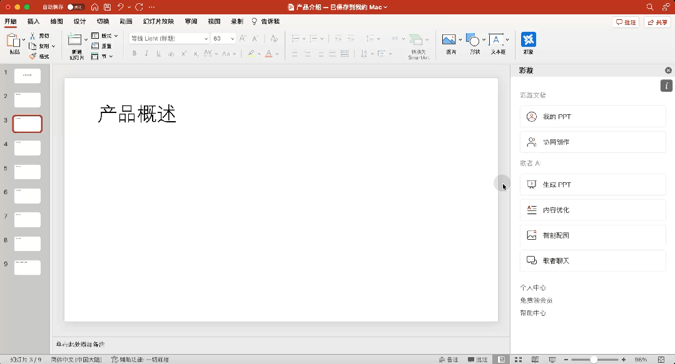Clear all text formatting icon
Image resolution: width=675 pixels, height=364 pixels.
pyautogui.click(x=274, y=38)
